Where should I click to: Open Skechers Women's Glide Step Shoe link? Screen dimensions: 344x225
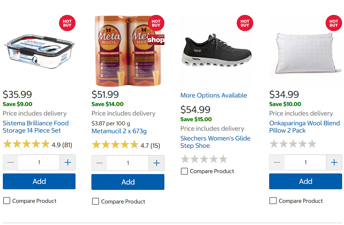click(x=215, y=142)
